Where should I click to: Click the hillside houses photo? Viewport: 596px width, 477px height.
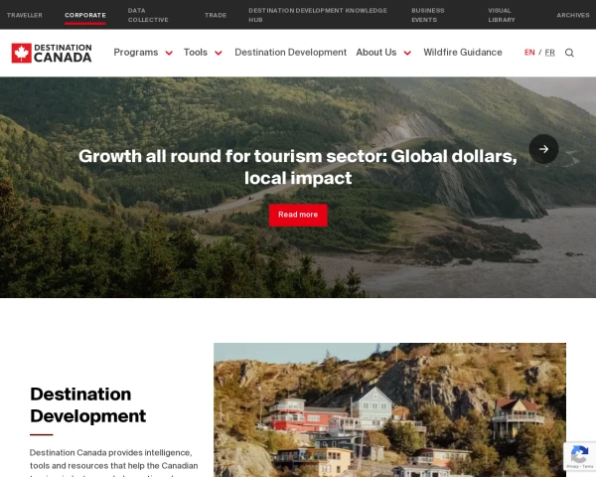(389, 409)
